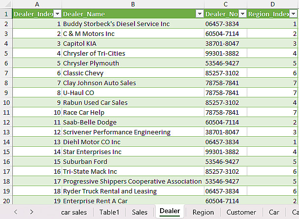Viewport: 299px width, 219px height.
Task: Select the Clay Johnson Auto Sales cell
Action: click(133, 83)
